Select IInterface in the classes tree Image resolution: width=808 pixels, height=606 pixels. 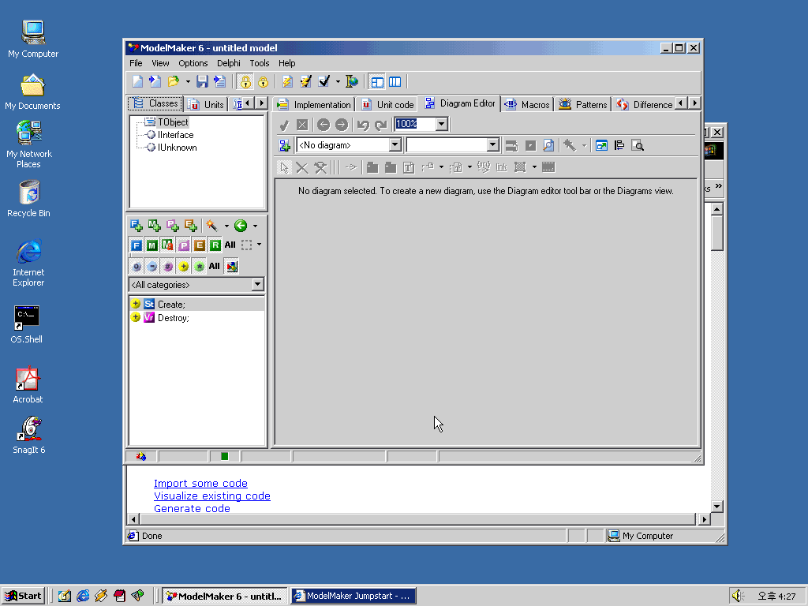pos(175,135)
